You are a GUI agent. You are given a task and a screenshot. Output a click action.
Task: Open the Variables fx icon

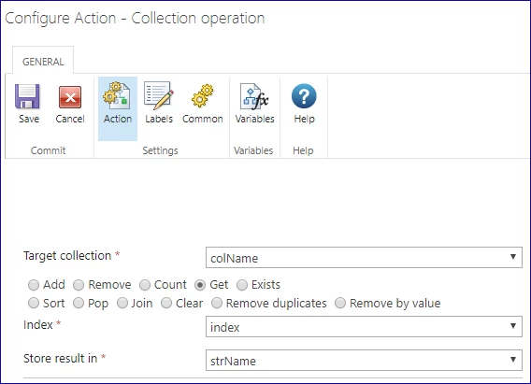click(254, 96)
